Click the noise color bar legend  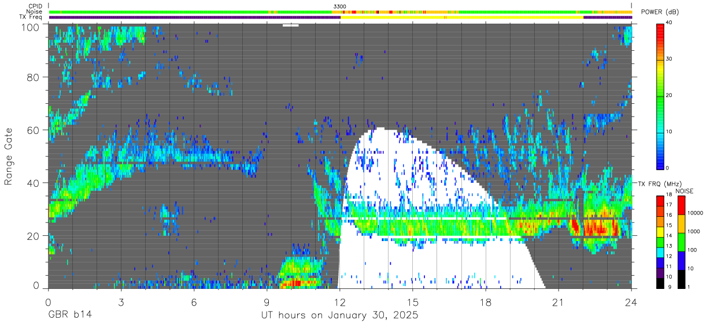pos(682,242)
